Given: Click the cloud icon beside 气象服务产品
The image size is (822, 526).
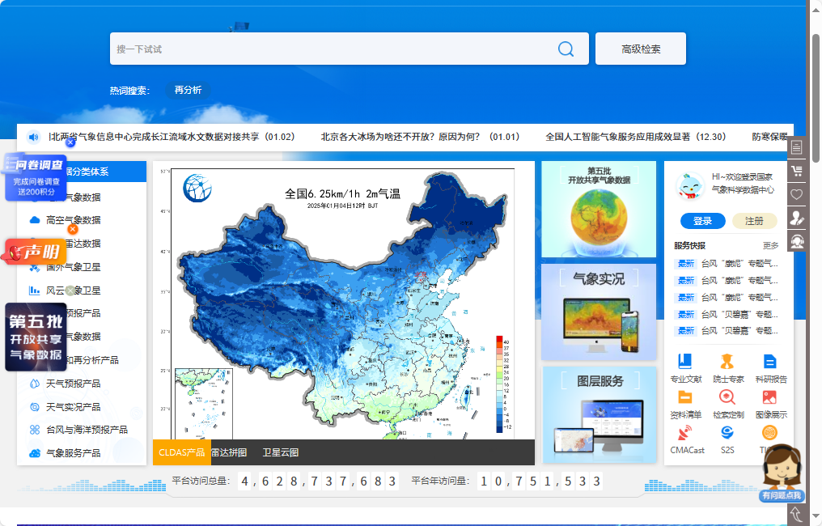Looking at the screenshot, I should (x=35, y=453).
